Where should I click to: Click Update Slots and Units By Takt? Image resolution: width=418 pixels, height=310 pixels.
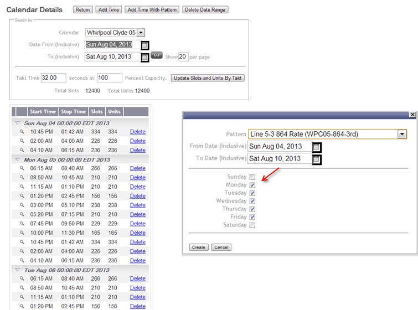pyautogui.click(x=208, y=78)
